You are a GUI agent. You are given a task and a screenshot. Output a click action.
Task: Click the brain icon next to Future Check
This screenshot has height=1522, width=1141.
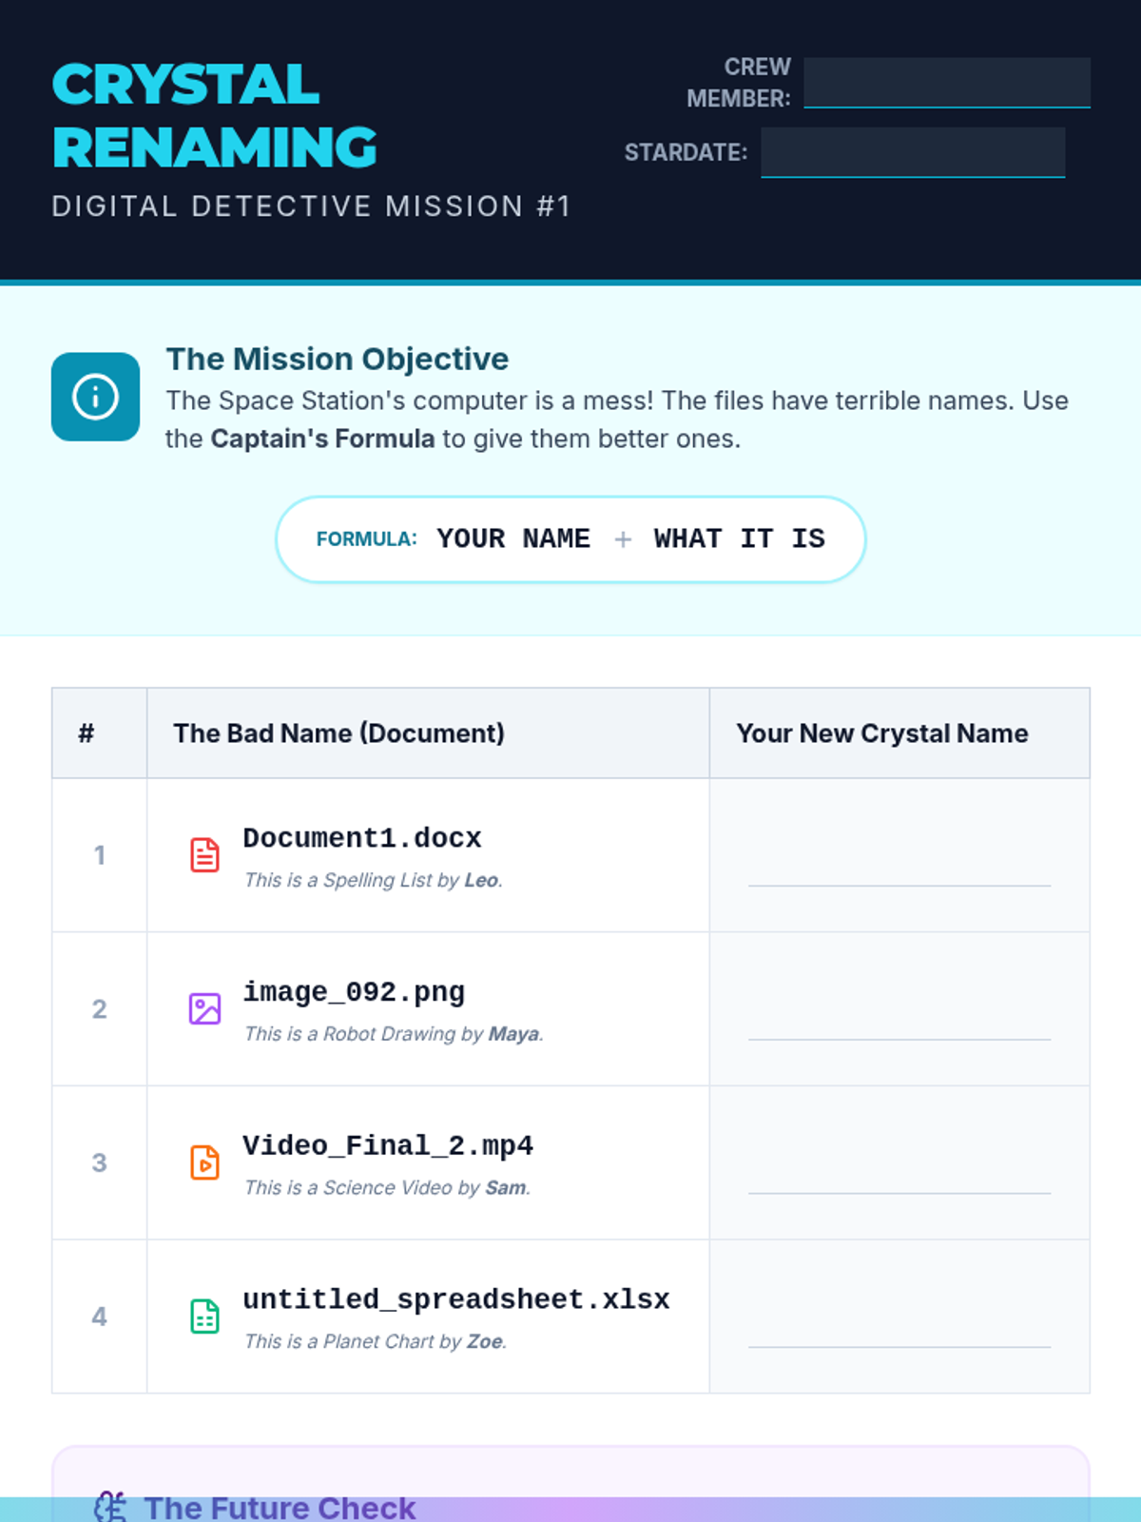tap(110, 1506)
